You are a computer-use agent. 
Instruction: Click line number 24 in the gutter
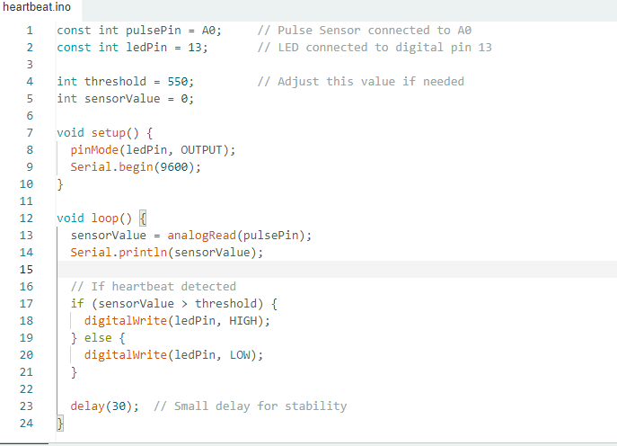(x=25, y=424)
